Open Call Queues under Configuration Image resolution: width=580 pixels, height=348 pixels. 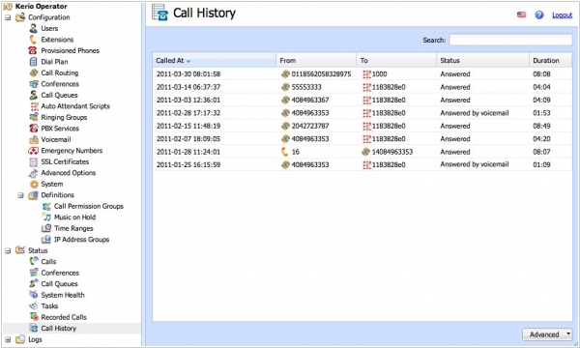point(59,95)
